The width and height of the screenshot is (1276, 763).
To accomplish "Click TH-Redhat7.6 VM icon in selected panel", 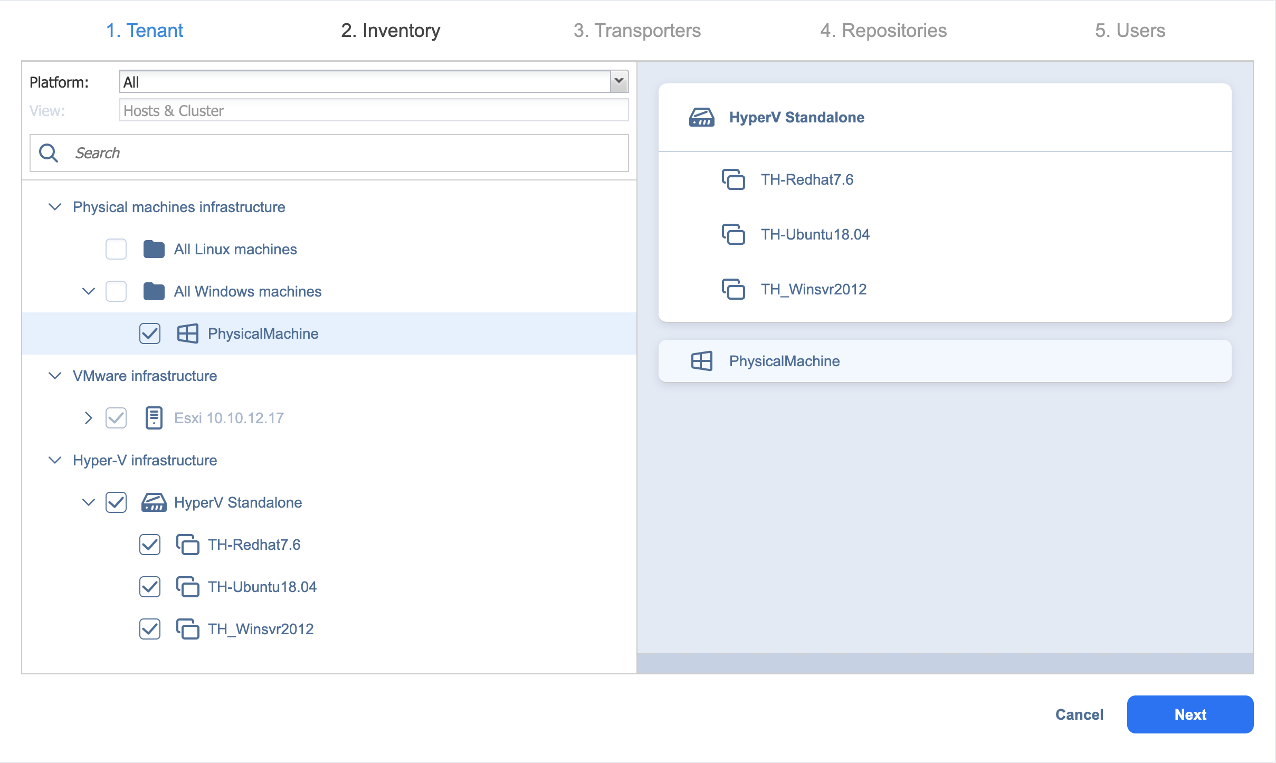I will tap(734, 179).
